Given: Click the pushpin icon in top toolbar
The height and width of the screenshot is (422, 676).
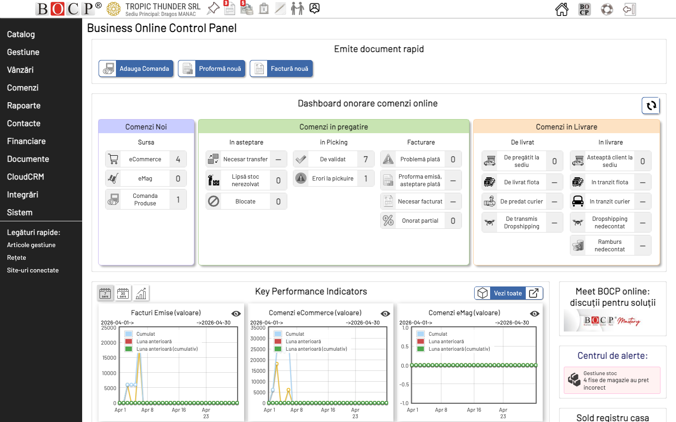Looking at the screenshot, I should point(213,8).
